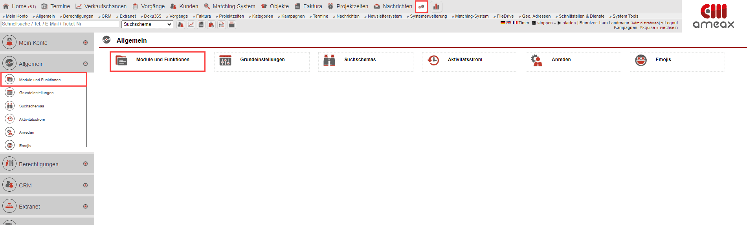747x225 pixels.
Task: Start the timer via starten link
Action: [569, 23]
